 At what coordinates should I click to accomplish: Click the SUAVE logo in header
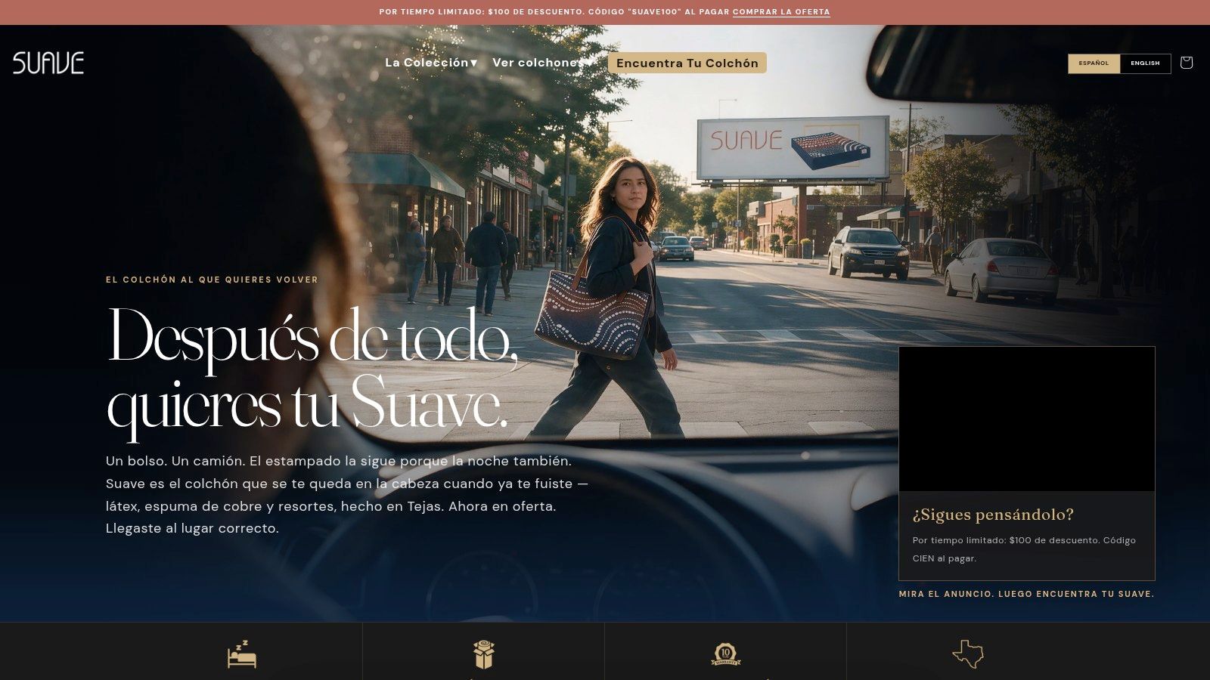click(x=48, y=63)
